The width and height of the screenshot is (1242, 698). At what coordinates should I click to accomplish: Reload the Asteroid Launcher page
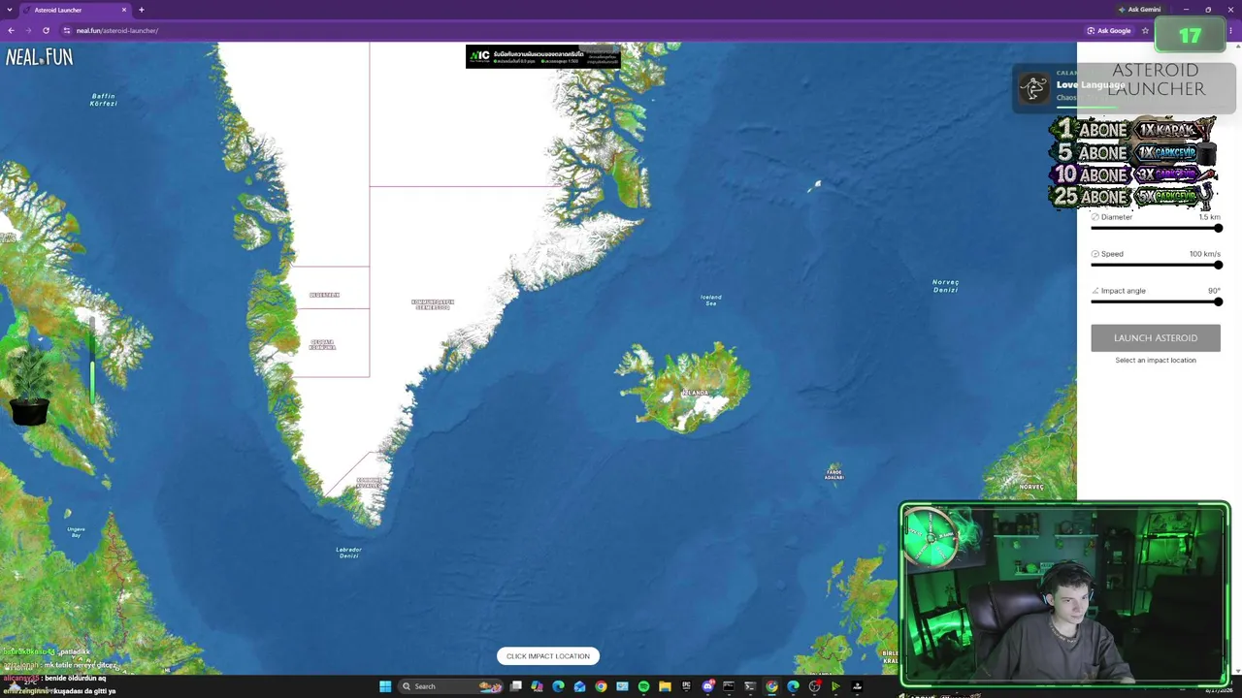click(x=46, y=30)
